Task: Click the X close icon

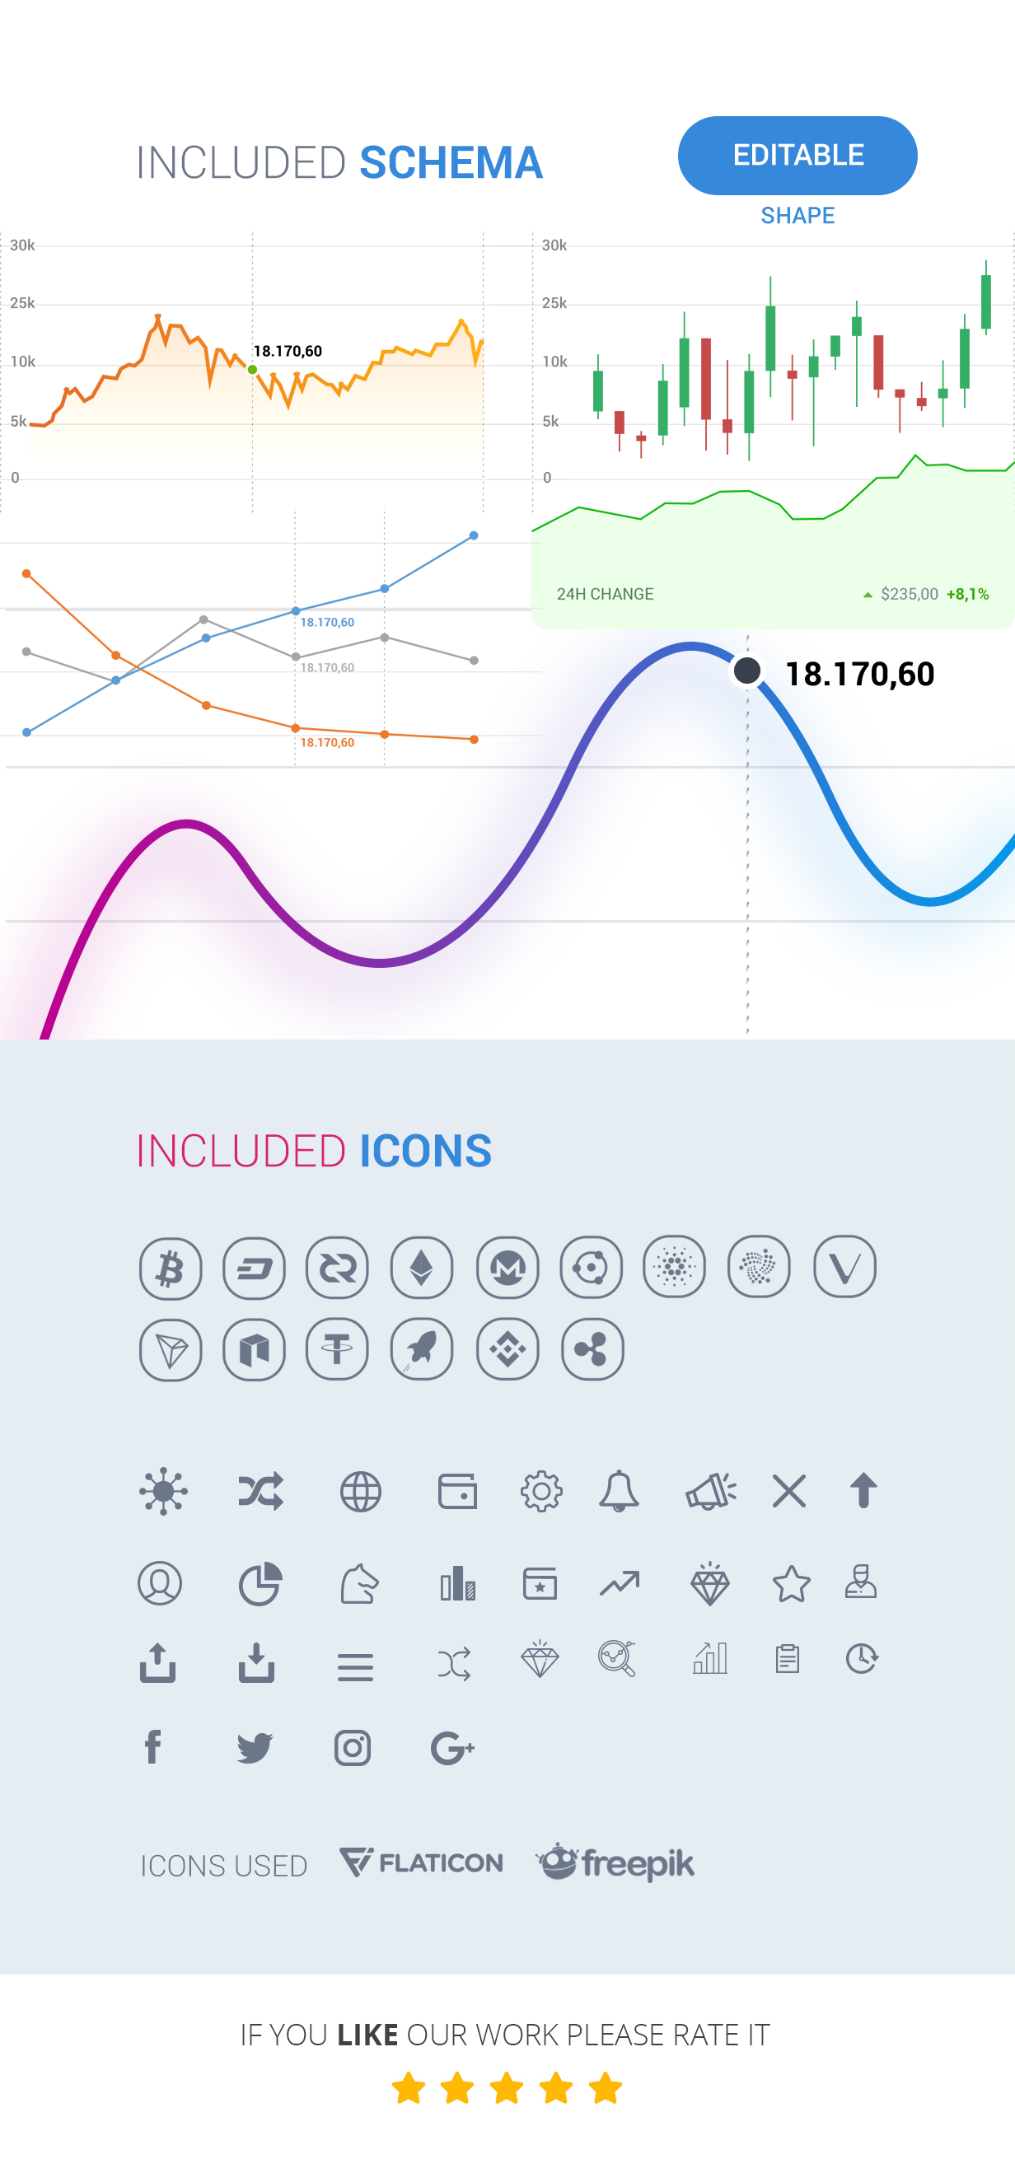Action: click(789, 1492)
